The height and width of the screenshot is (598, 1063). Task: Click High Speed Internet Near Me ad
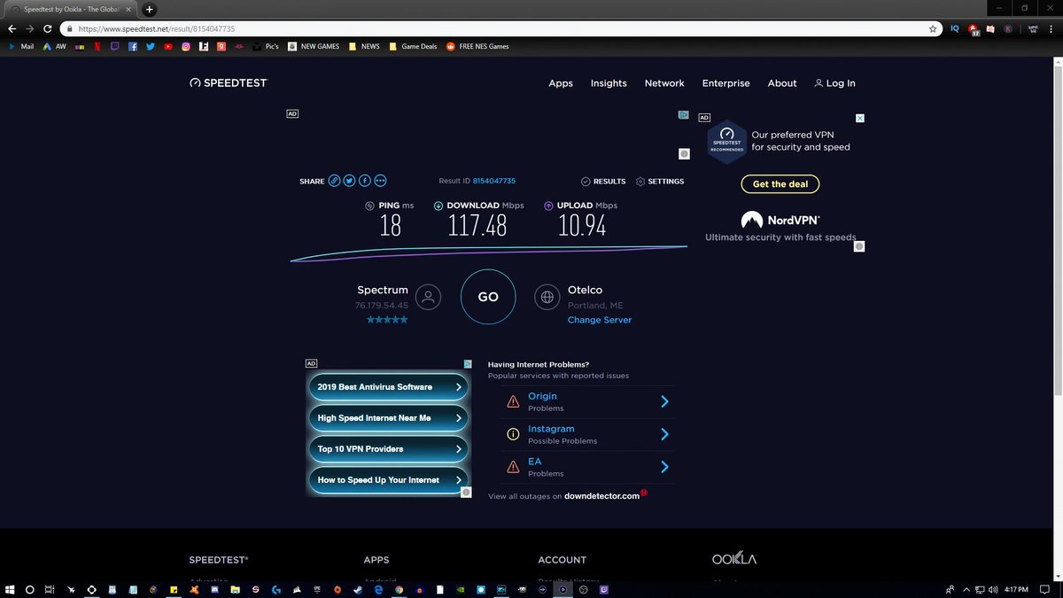point(387,418)
